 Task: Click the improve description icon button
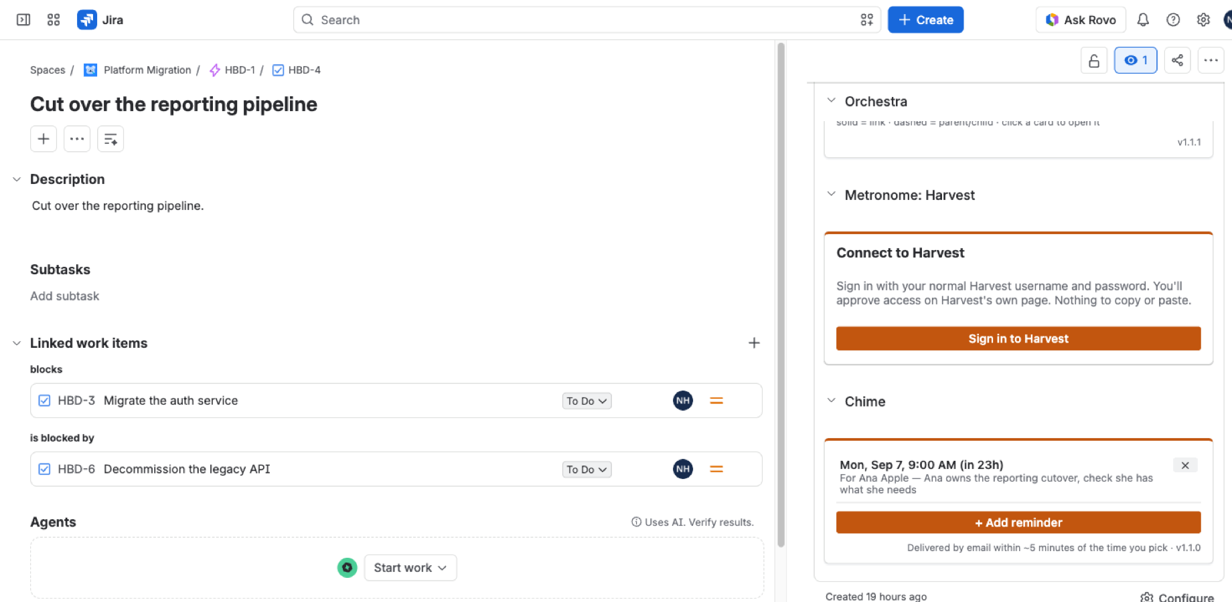tap(110, 139)
